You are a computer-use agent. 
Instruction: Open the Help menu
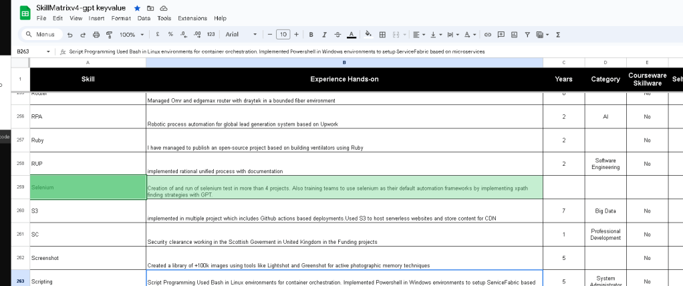click(220, 18)
